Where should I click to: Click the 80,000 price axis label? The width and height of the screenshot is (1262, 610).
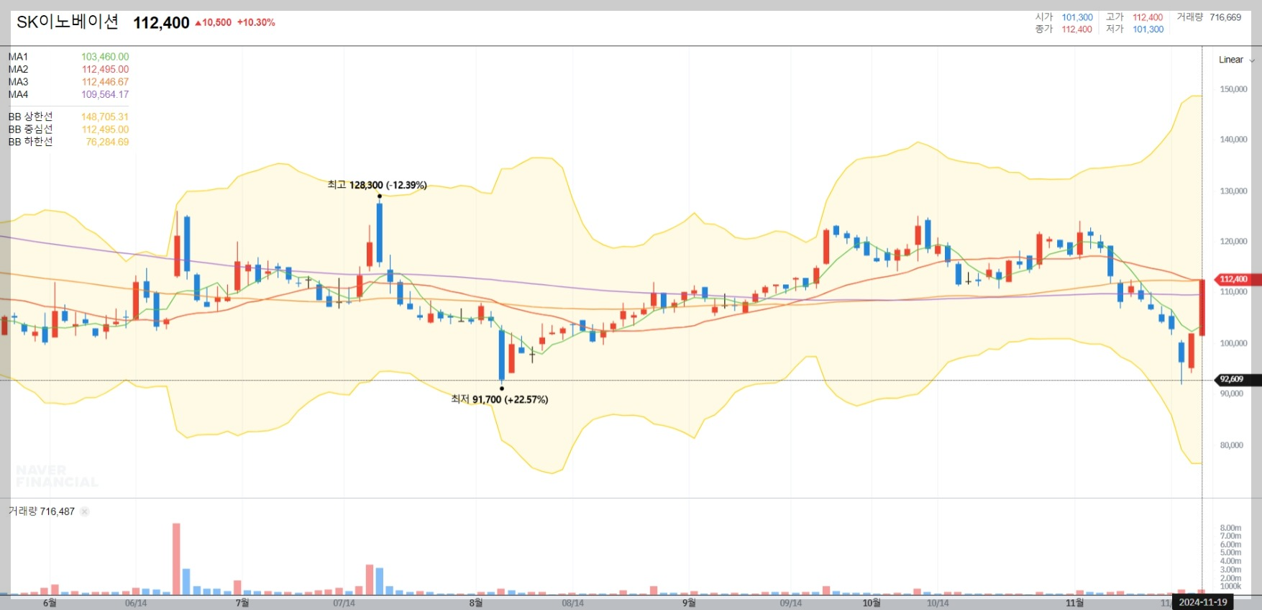coord(1231,445)
